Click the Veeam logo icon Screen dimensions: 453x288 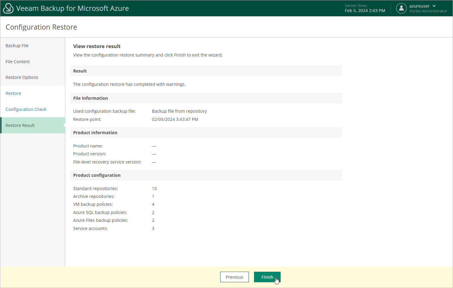[x=8, y=8]
